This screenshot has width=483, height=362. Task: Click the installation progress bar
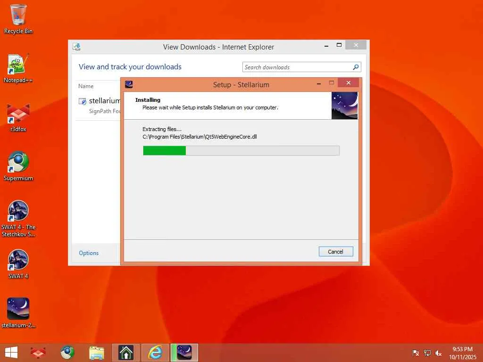pyautogui.click(x=241, y=150)
